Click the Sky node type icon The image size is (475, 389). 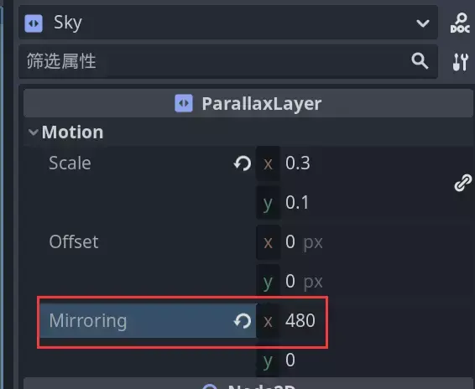[x=34, y=23]
